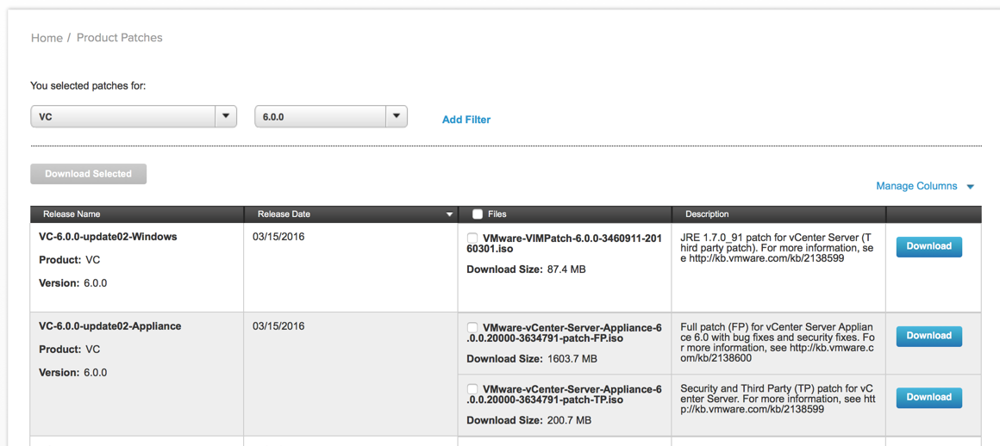Click the Windows row 03/15/2016 date
1000x446 pixels.
[278, 237]
